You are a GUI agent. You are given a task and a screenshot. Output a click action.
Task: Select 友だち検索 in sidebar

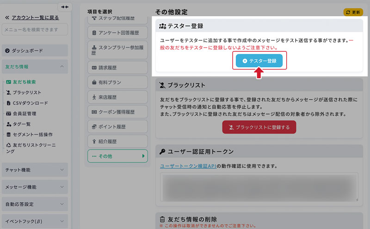click(24, 82)
